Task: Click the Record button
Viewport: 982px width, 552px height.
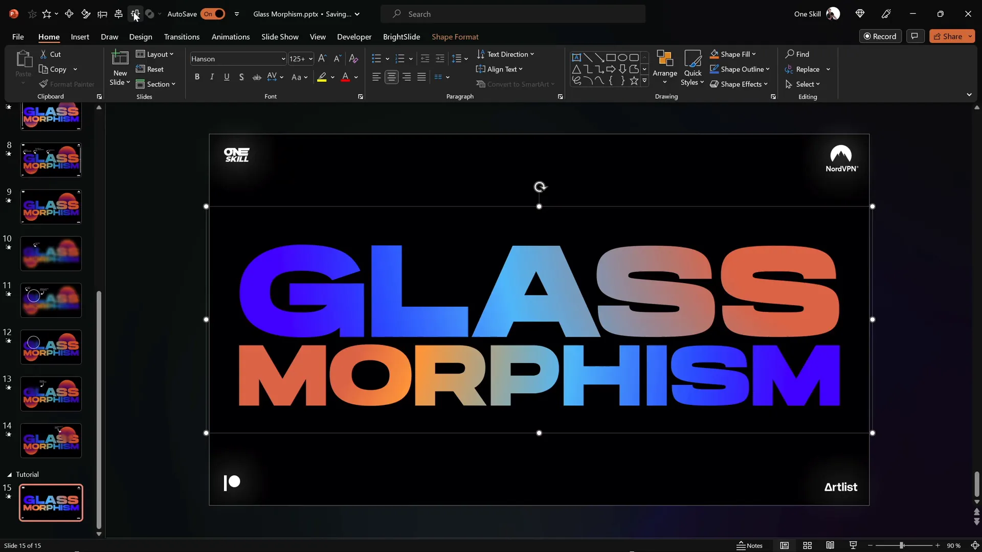Action: (880, 36)
